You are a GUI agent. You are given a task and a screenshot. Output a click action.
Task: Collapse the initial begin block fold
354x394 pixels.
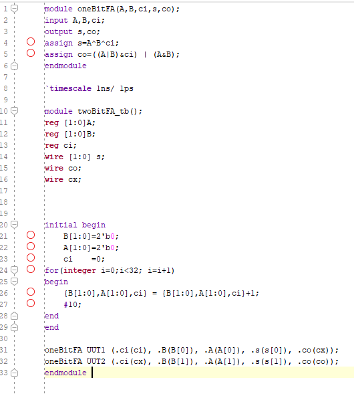[15, 225]
